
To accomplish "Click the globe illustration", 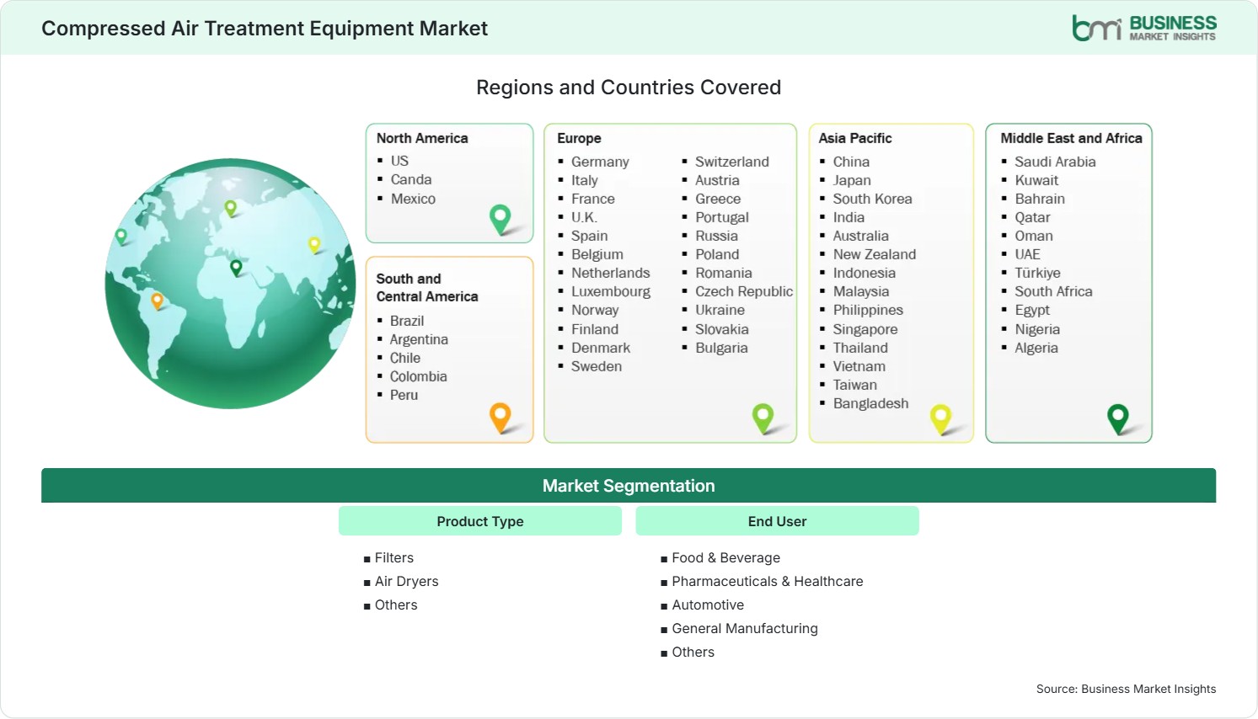I will pos(230,284).
